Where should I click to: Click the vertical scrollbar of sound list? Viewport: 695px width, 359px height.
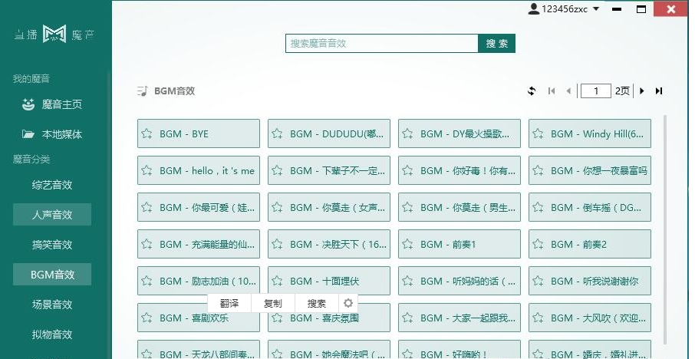click(664, 230)
